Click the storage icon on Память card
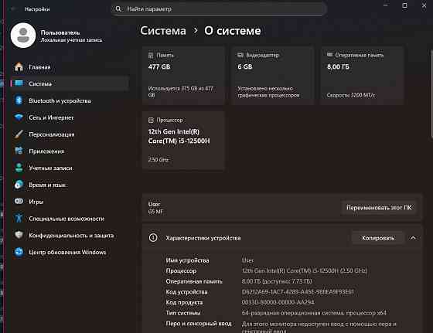This screenshot has height=333, width=433. pyautogui.click(x=151, y=55)
